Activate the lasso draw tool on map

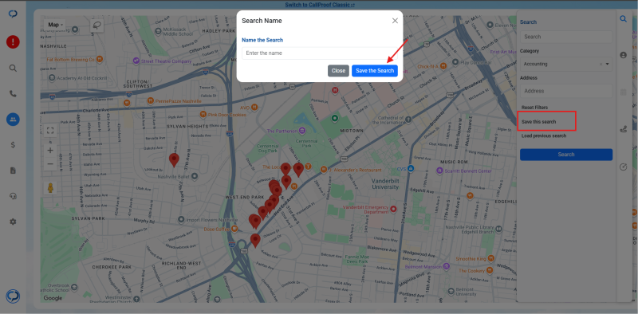(x=96, y=26)
